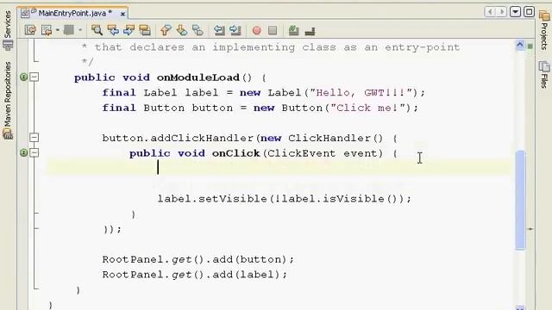Toggle Bookmark on current line
The image size is (552, 310).
[198, 30]
